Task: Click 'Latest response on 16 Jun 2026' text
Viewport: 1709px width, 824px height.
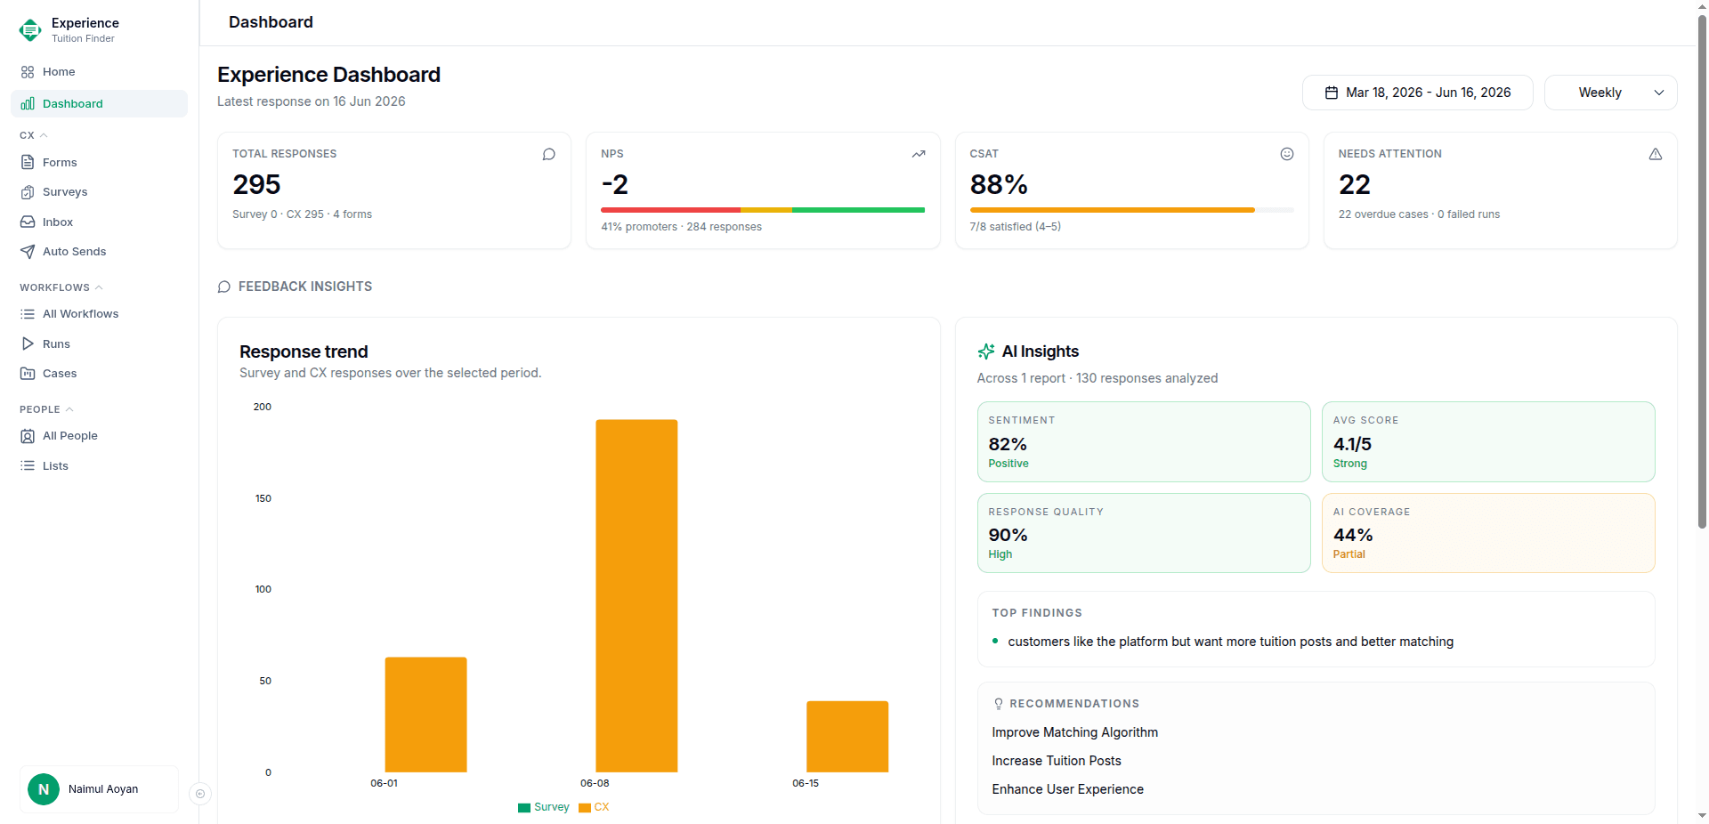Action: coord(312,101)
